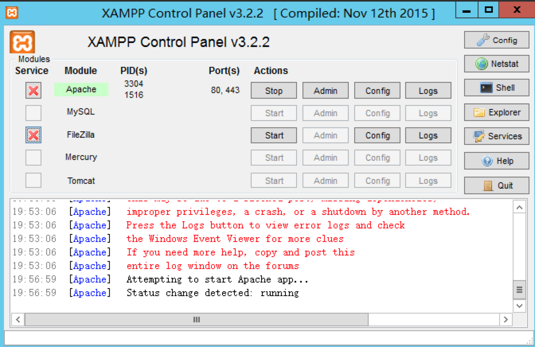Screen dimensions: 535x347
Task: Close the XAMPP Control Panel window
Action: tap(517, 10)
